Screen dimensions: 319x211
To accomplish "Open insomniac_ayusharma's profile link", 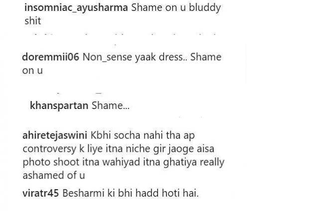I will (x=76, y=8).
